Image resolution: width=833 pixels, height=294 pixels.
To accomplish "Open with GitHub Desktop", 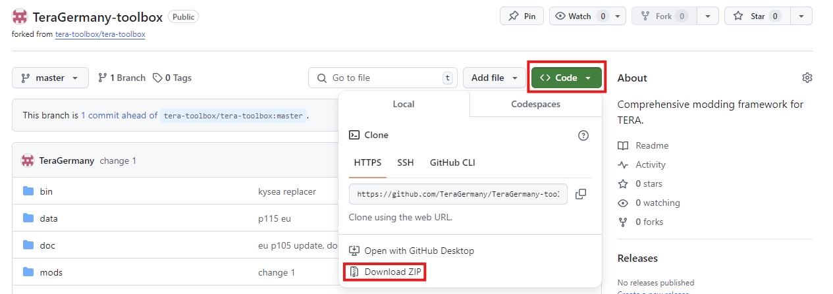I will point(419,251).
